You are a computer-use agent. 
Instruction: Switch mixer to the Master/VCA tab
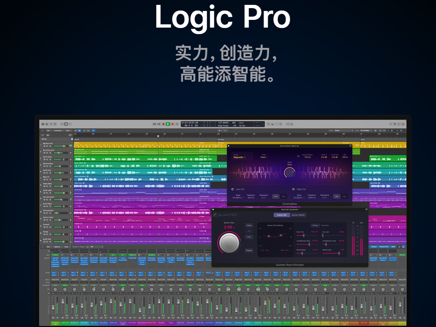pyautogui.click(x=384, y=247)
